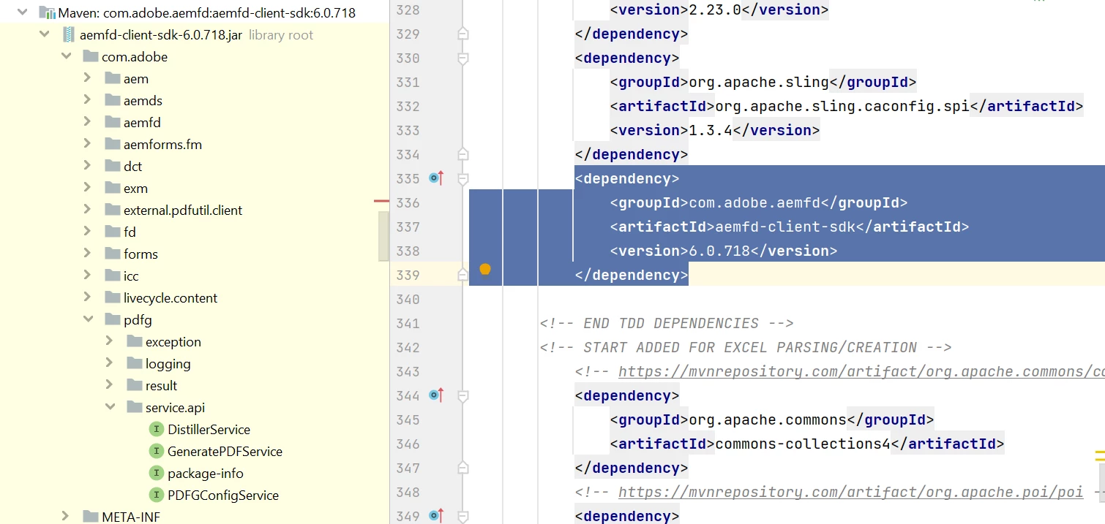Expand the icc package
Viewport: 1105px width, 524px height.
(87, 276)
